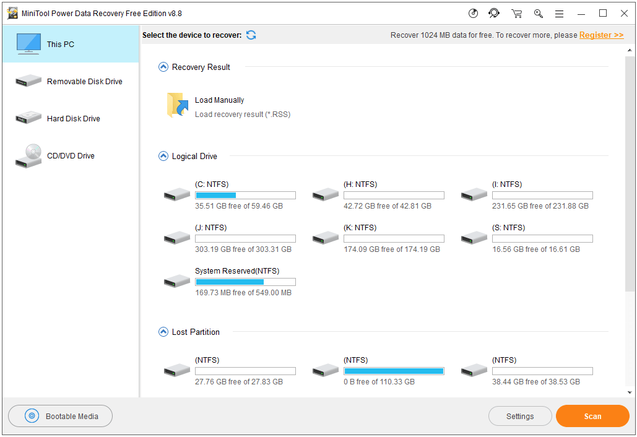Start a Scan of the selected device
The width and height of the screenshot is (637, 437).
coord(592,416)
